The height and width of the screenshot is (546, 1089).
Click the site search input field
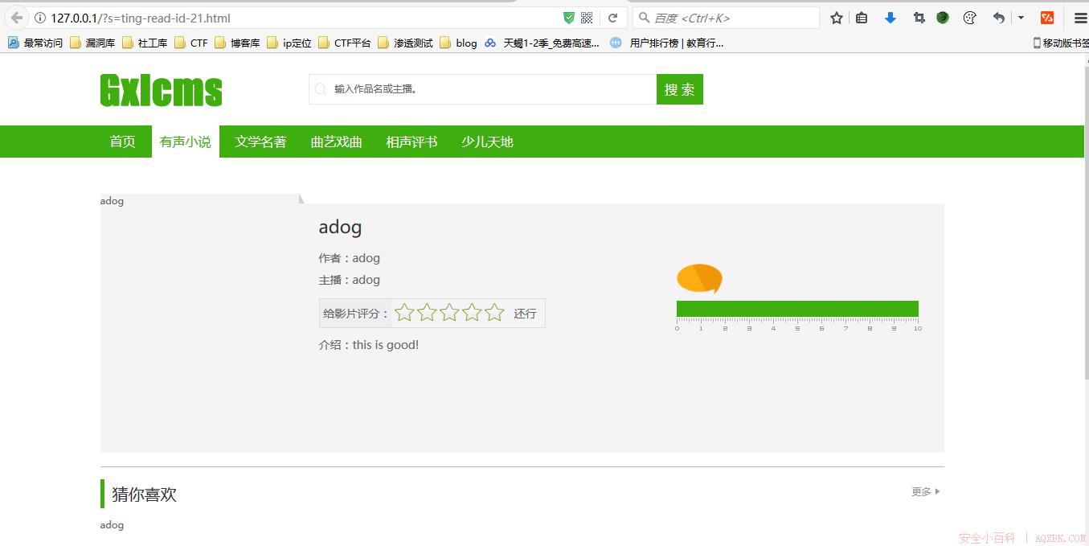(482, 89)
